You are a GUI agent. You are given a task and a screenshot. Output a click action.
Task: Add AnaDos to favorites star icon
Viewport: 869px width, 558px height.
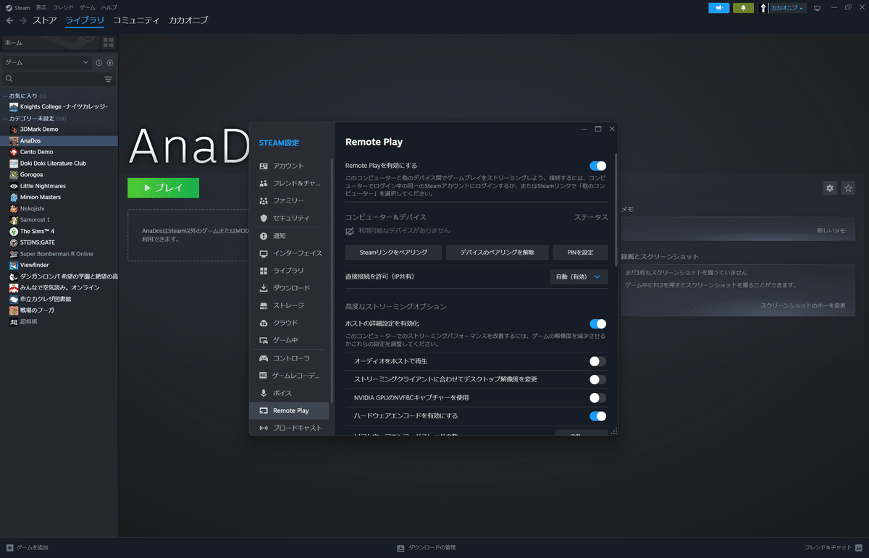pos(849,188)
